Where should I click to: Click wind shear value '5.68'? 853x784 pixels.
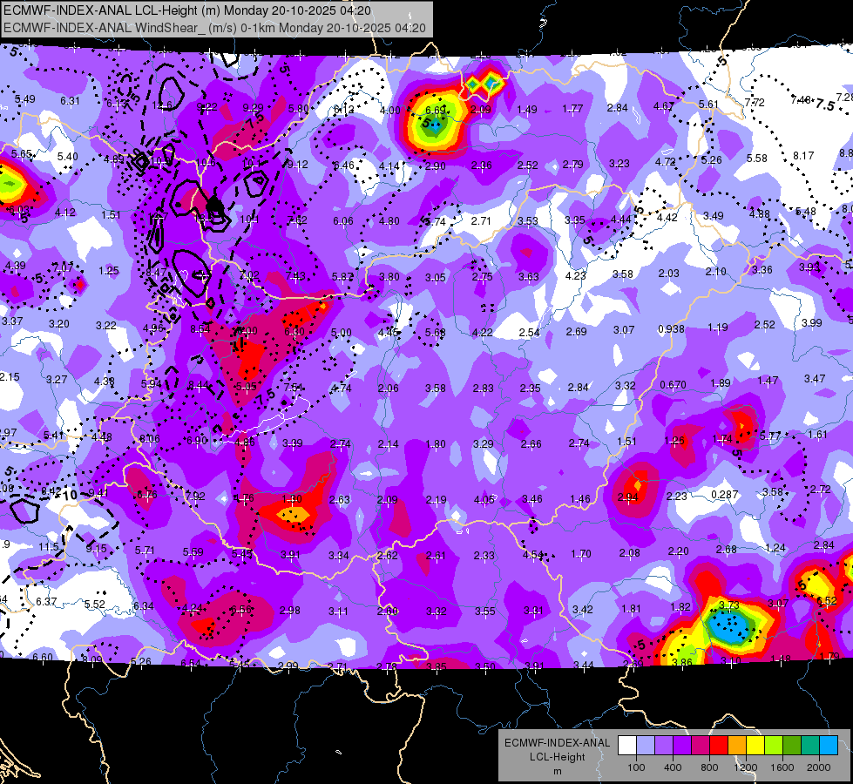435,332
